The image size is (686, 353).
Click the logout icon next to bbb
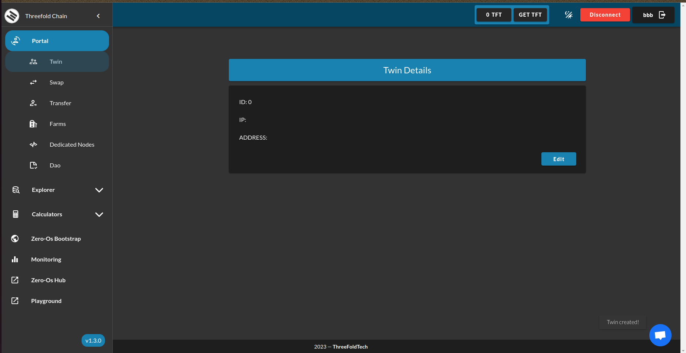point(662,15)
